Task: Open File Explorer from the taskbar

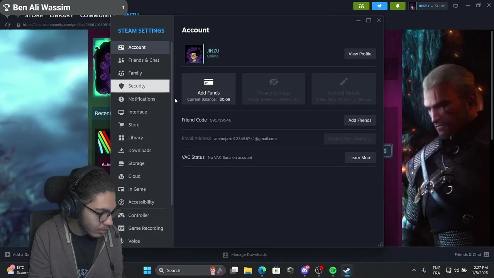Action: (248, 270)
